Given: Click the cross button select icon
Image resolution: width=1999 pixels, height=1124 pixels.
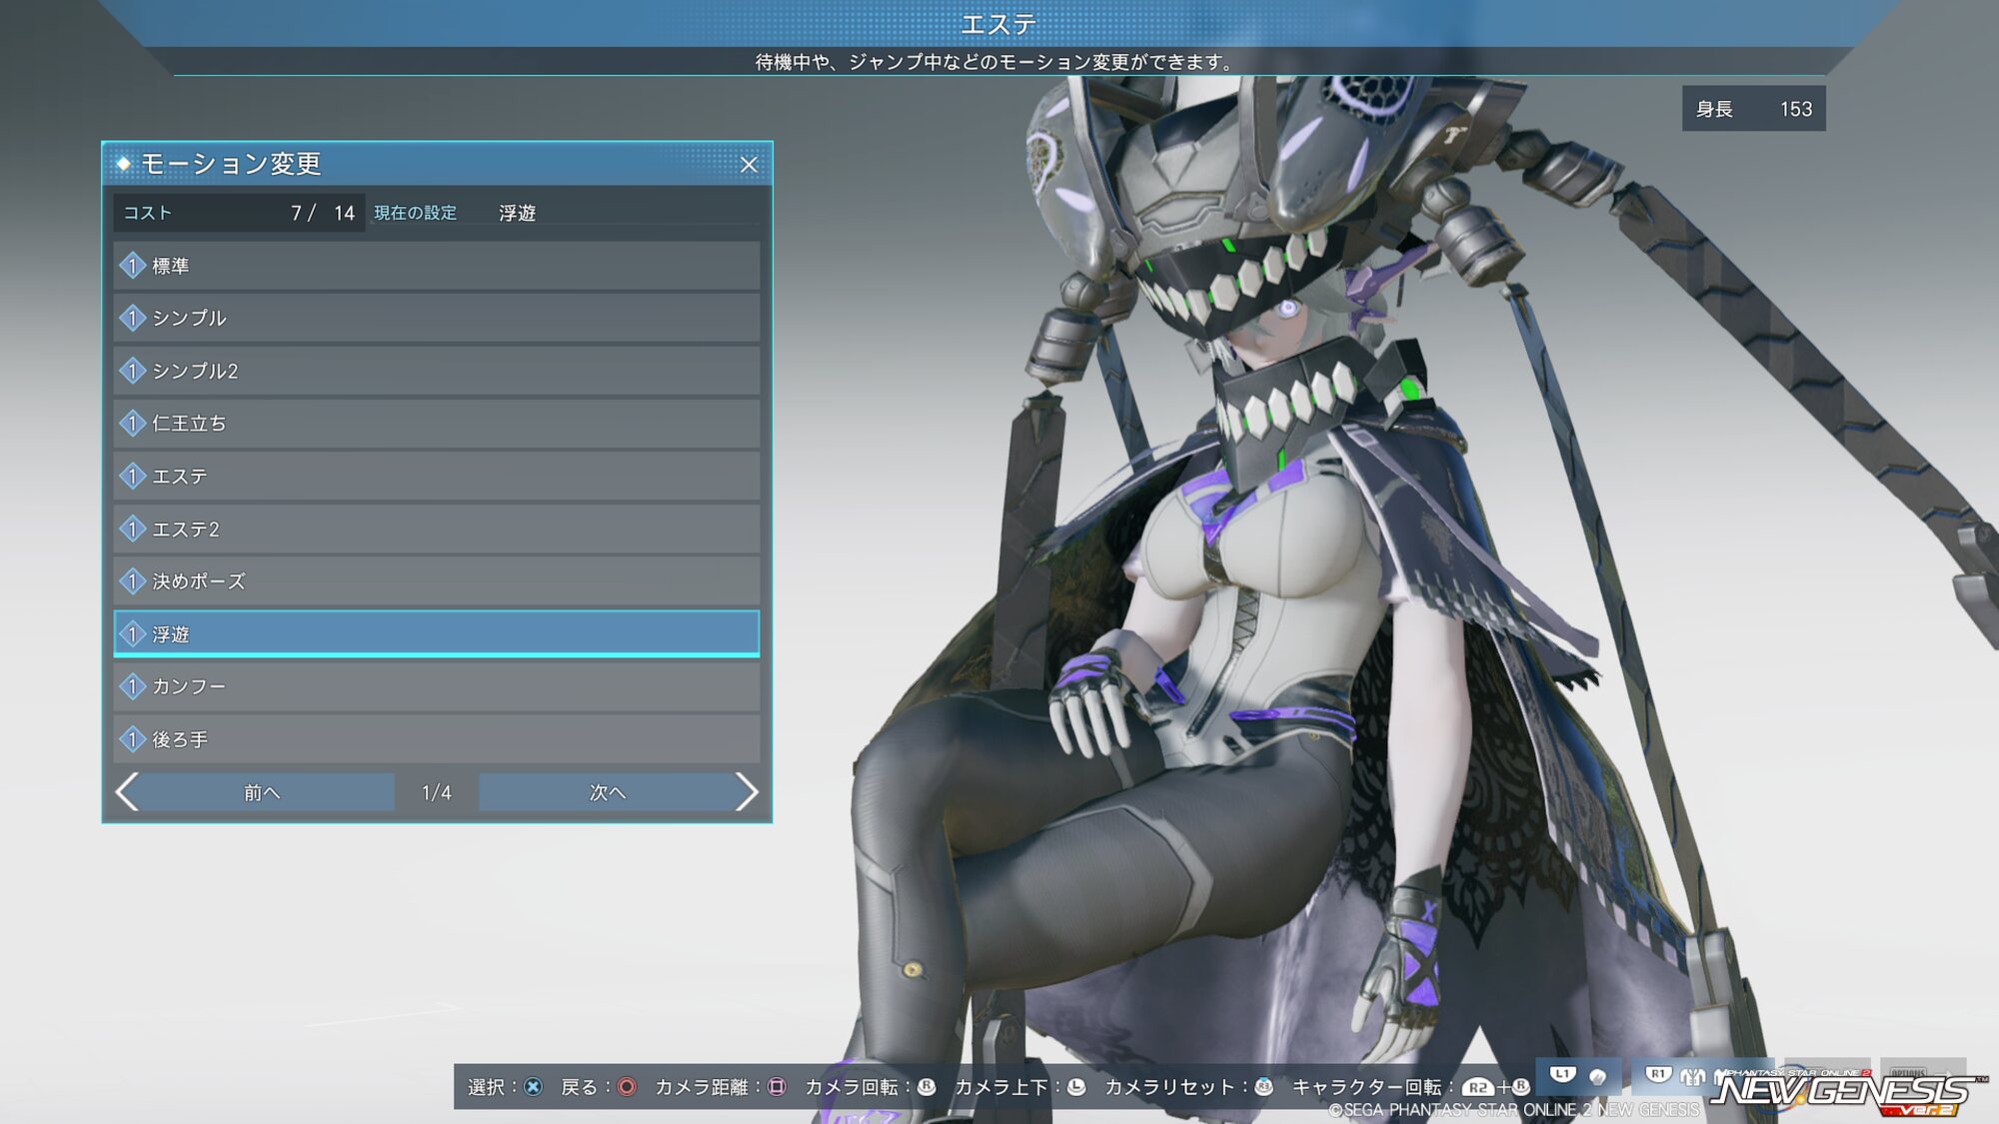Looking at the screenshot, I should pyautogui.click(x=533, y=1087).
